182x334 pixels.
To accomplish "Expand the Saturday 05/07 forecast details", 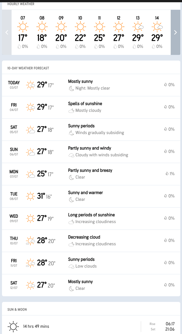I will 91,129.
